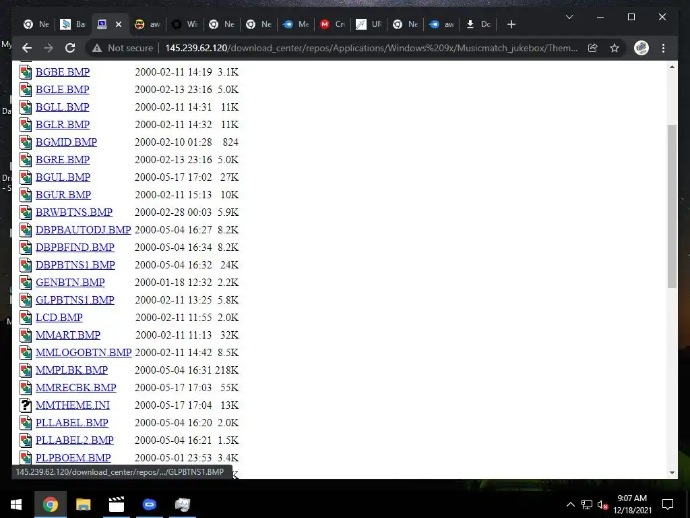Open a new tab with the plus button

pyautogui.click(x=511, y=24)
